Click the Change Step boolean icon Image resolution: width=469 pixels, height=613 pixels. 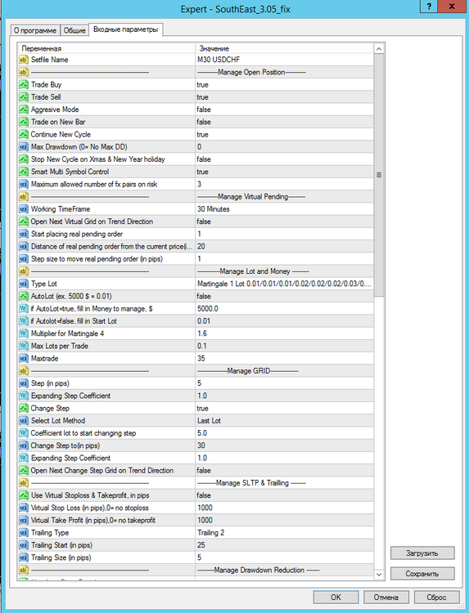(x=24, y=408)
